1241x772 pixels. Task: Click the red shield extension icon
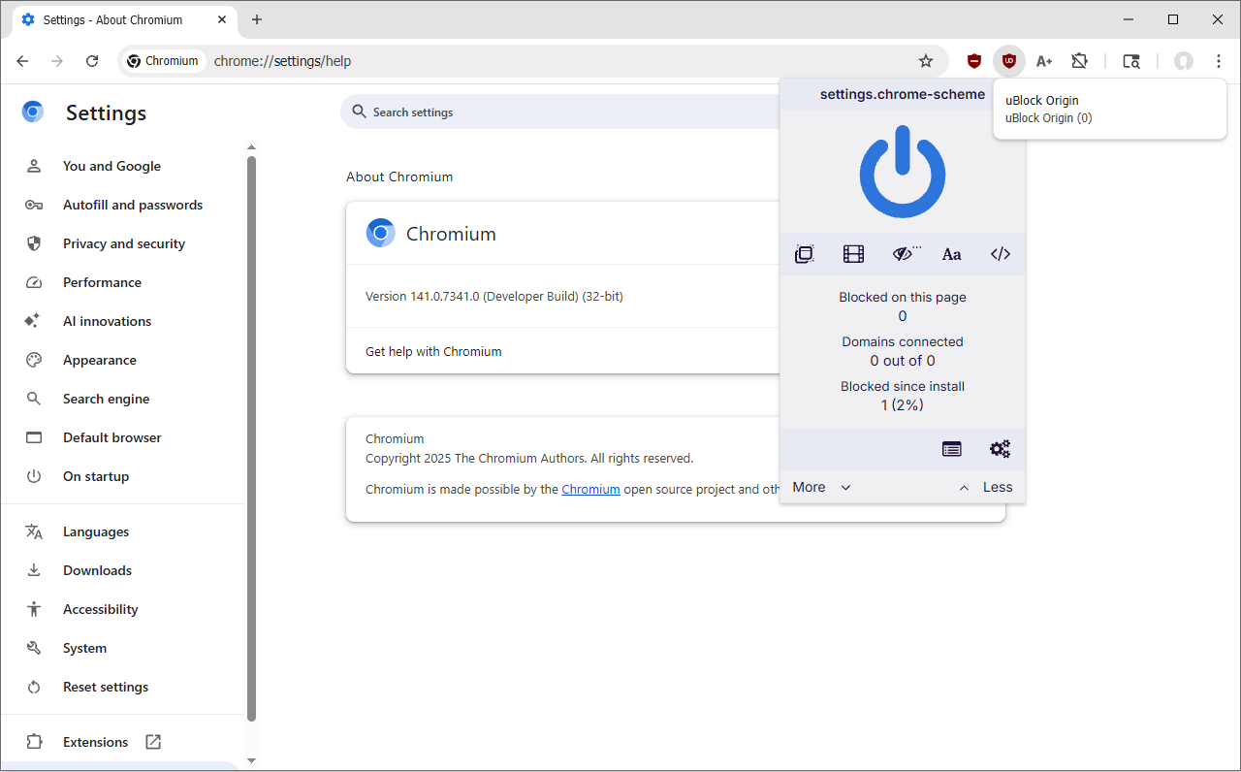[974, 61]
